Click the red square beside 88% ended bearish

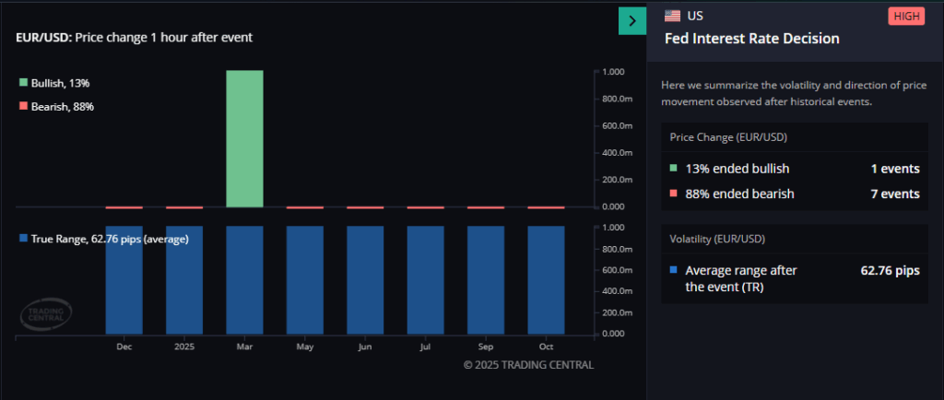pyautogui.click(x=674, y=194)
